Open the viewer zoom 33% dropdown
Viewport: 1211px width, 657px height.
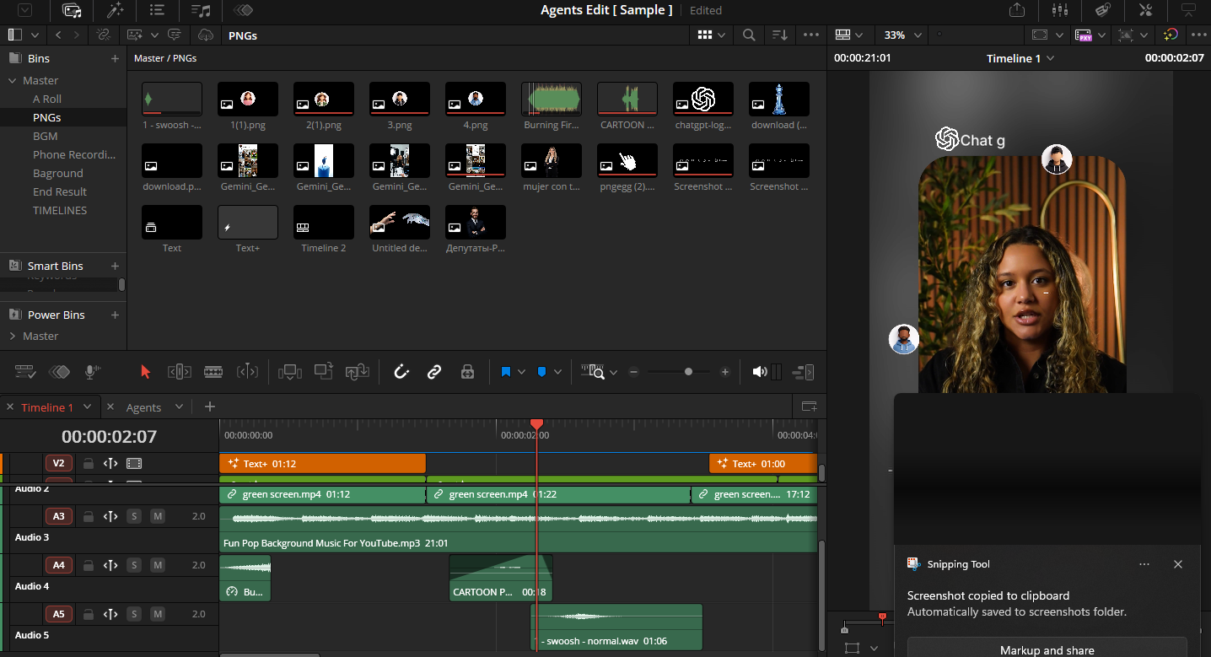pos(902,35)
